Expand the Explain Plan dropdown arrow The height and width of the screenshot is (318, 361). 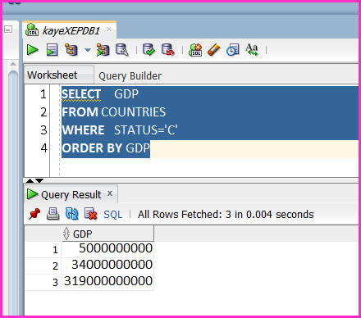[x=88, y=50]
